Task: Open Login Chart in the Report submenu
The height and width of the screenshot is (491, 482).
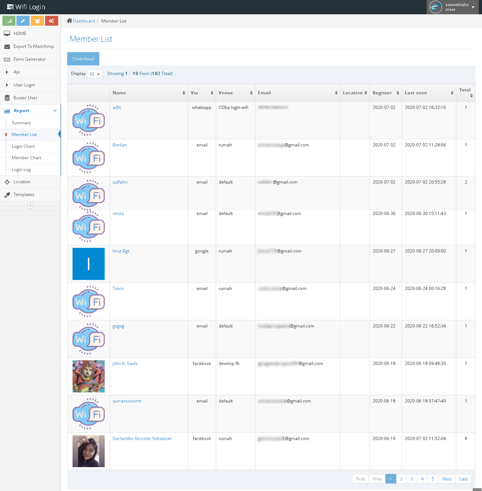Action: 23,146
